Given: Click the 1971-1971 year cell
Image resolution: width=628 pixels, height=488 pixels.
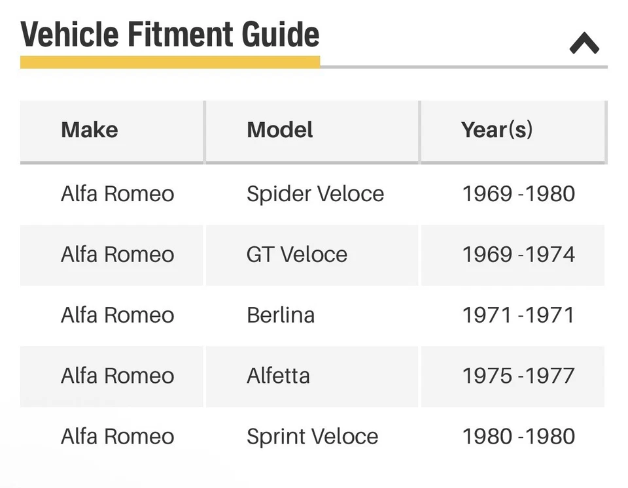Looking at the screenshot, I should [x=519, y=315].
